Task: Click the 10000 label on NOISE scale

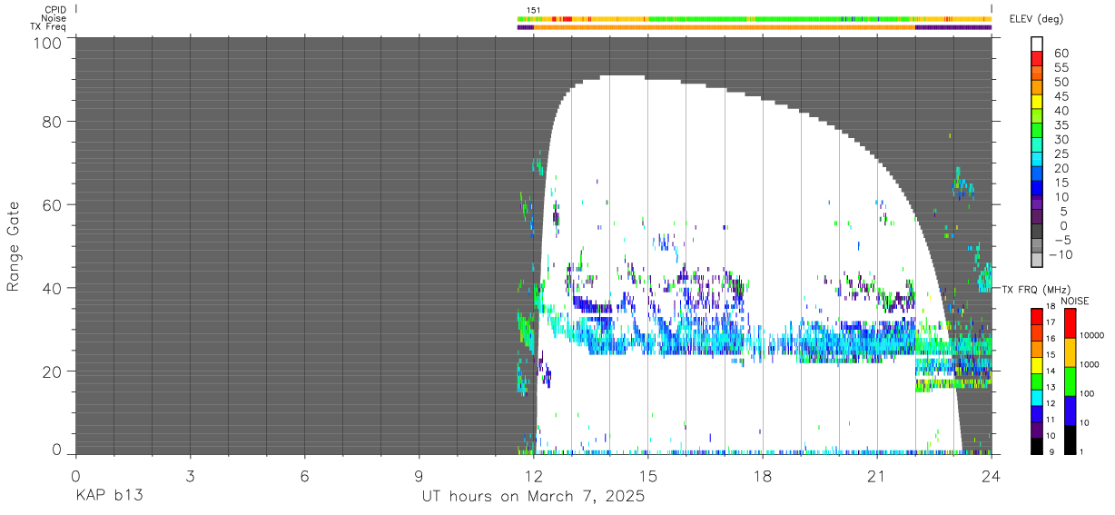Action: (1090, 336)
